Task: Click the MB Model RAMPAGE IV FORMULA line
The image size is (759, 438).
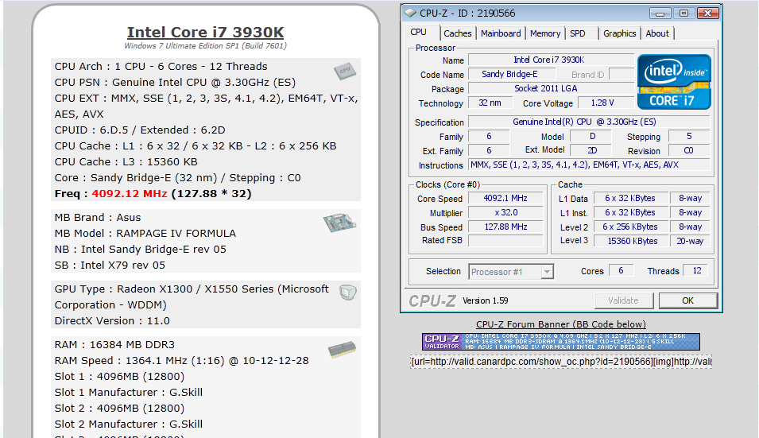Action: tap(145, 233)
